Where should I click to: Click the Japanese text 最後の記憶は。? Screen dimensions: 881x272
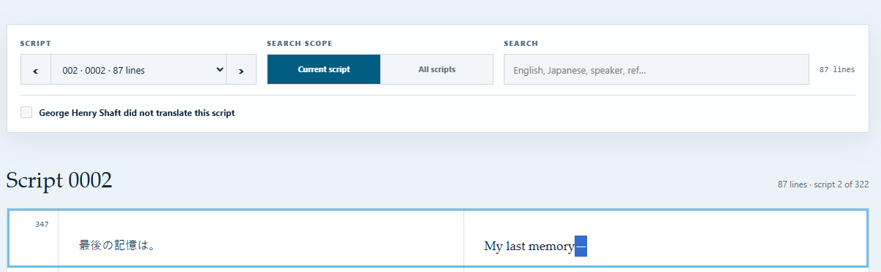(x=116, y=245)
